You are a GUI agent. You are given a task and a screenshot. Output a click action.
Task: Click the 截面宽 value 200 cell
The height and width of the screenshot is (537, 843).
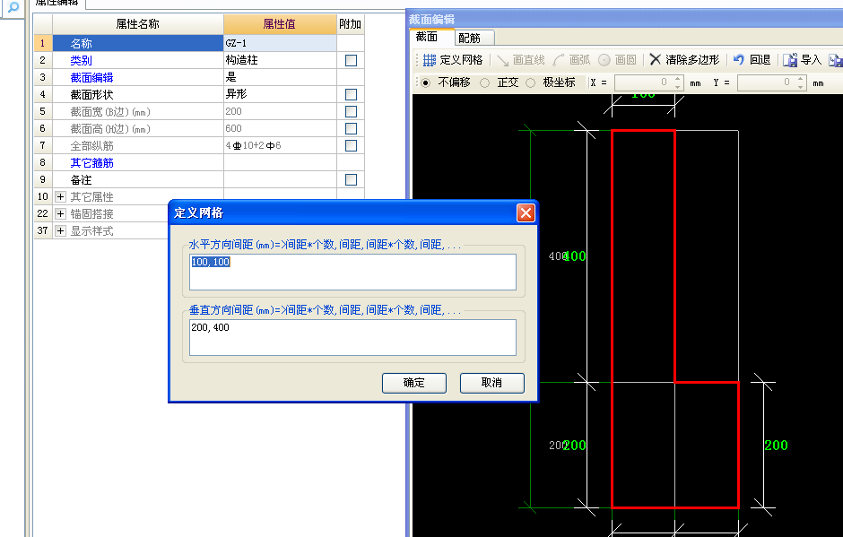point(280,111)
